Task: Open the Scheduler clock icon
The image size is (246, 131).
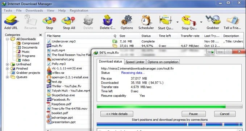Action: click(146, 20)
